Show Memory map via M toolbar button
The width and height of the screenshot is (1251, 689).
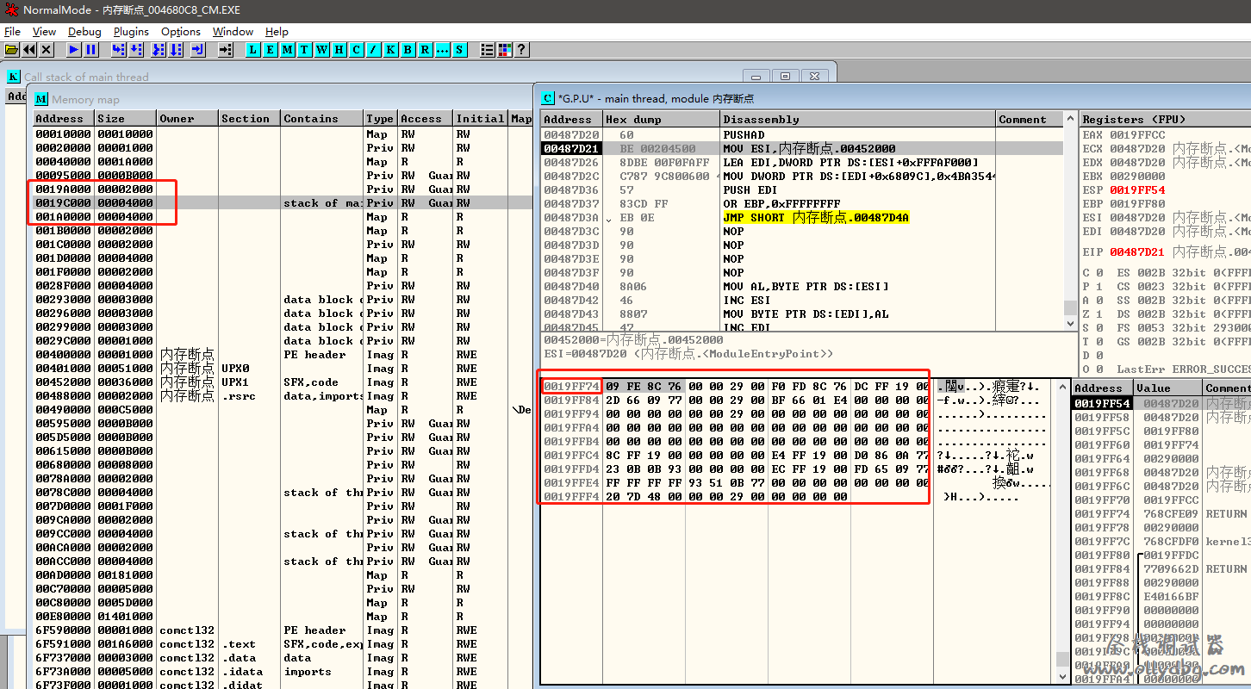coord(287,50)
